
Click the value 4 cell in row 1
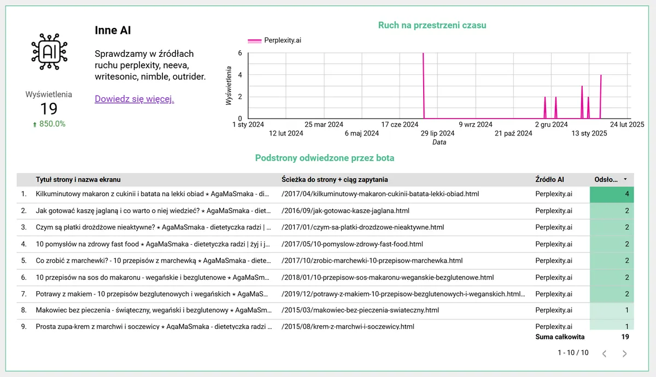point(612,194)
